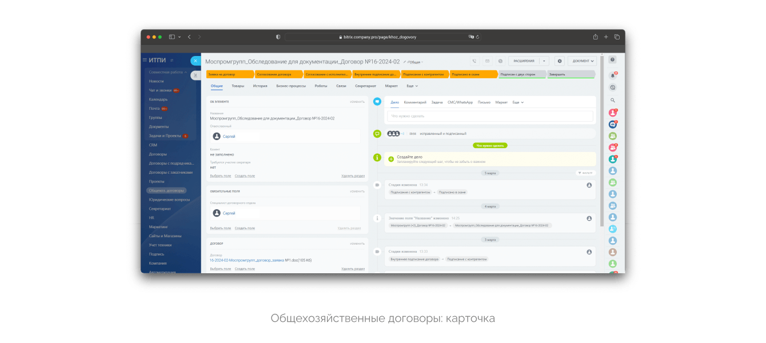Screen dimensions: 766x343
Task: Switch to the Товары tab
Action: click(238, 86)
